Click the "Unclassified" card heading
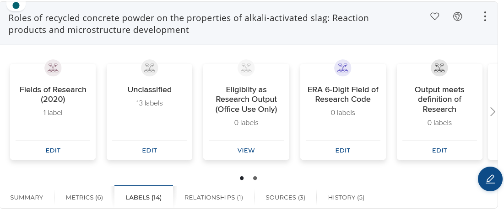The image size is (504, 210). tap(150, 89)
